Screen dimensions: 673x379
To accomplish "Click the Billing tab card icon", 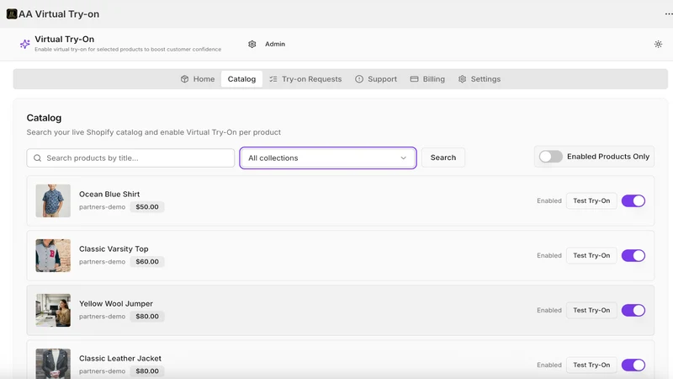I will pos(414,79).
